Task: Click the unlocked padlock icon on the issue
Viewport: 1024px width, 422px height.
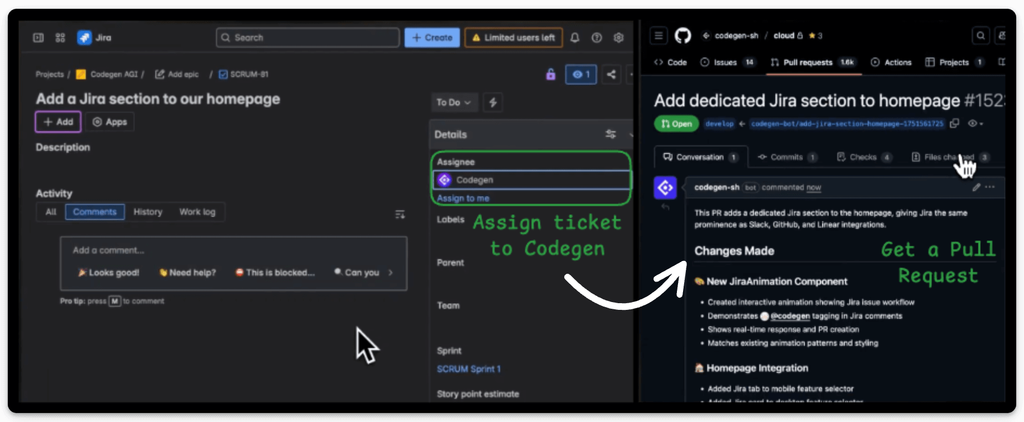Action: [550, 74]
